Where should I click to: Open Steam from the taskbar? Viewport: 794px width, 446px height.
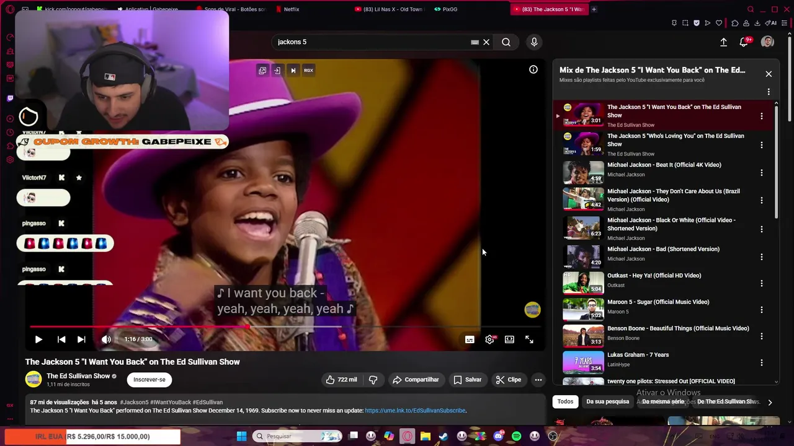[x=444, y=436]
